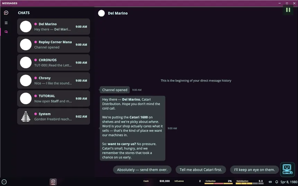Select the 'beginning of your direct message history' notice
The image size is (298, 186).
(196, 81)
